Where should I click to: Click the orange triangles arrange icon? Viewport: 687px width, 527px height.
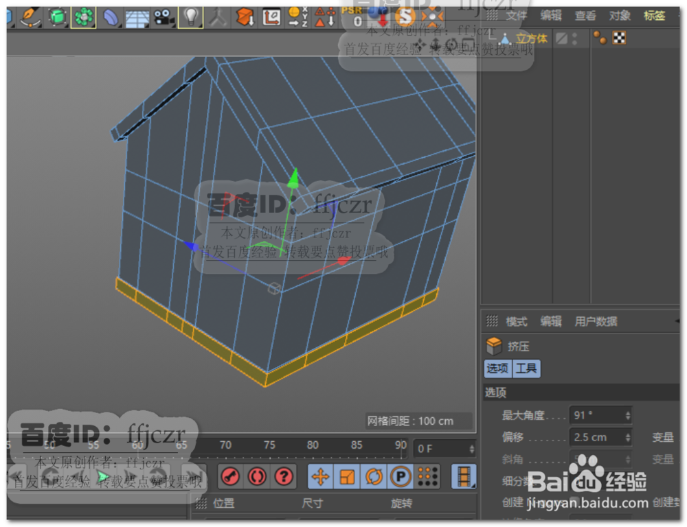click(325, 17)
